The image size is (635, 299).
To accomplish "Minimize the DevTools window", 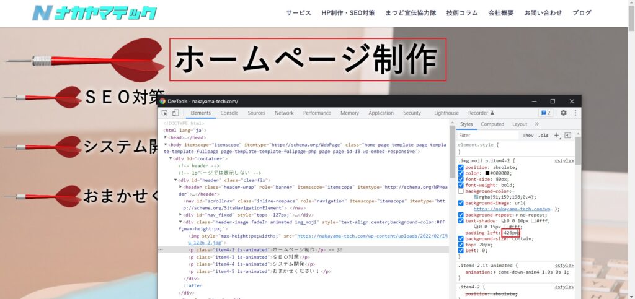I will point(534,102).
